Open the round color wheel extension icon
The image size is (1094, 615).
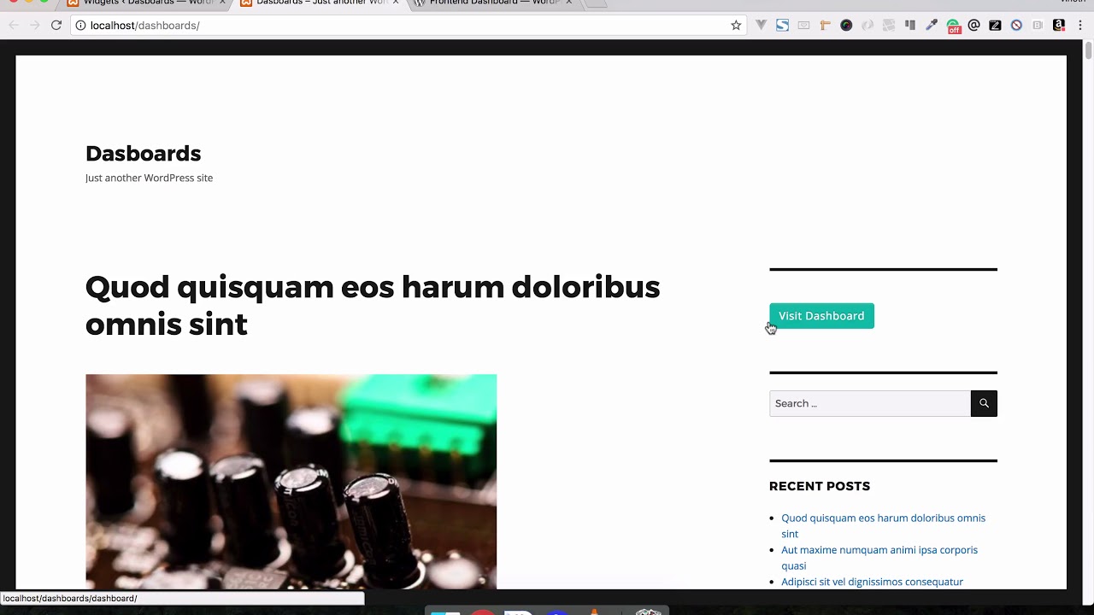pyautogui.click(x=846, y=26)
